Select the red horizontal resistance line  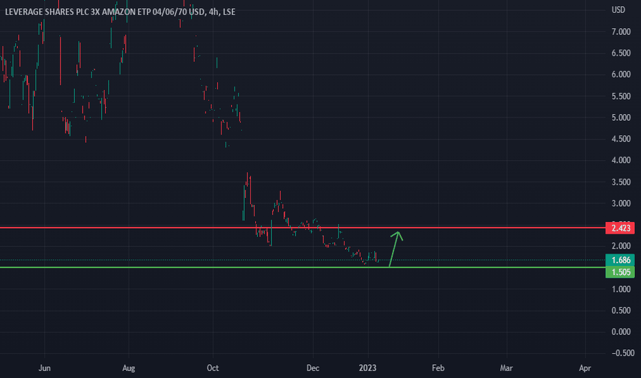(303, 227)
